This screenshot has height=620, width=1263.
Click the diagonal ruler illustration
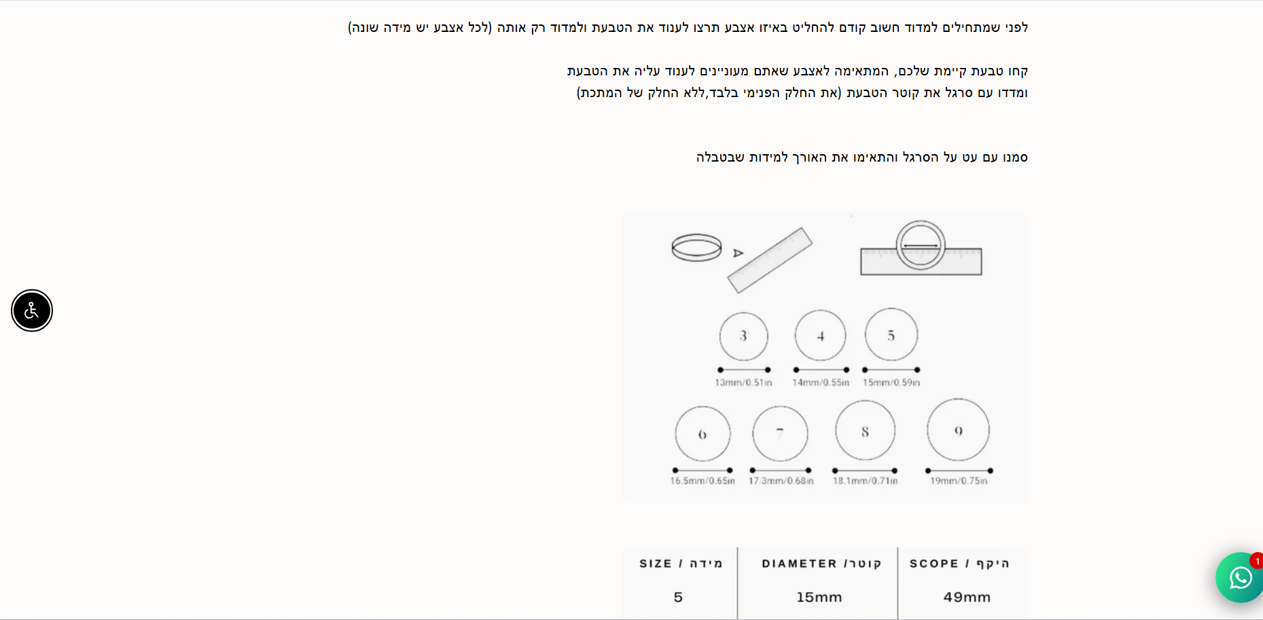point(770,260)
